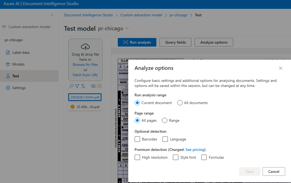The width and height of the screenshot is (291, 183).
Task: Select 25-606... SH.pdf file
Action: coord(85,107)
